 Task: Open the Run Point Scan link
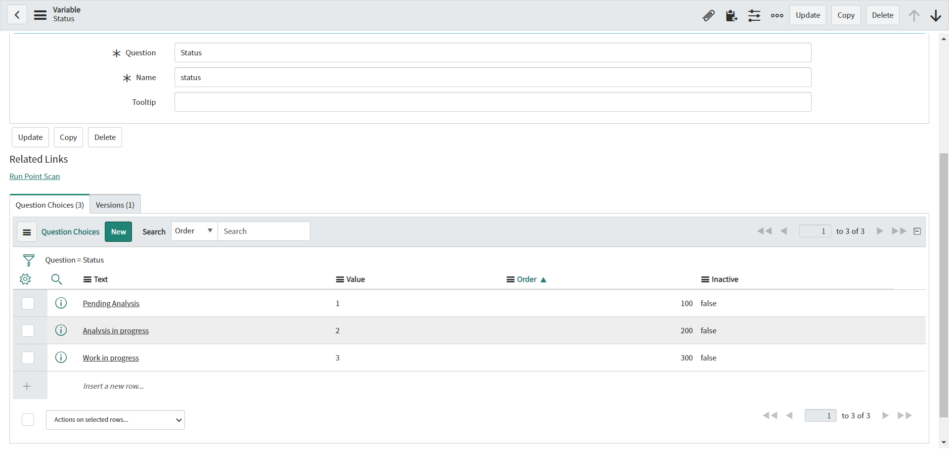[35, 176]
